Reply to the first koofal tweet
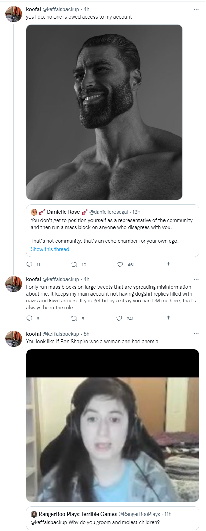Viewport: 206px width, 531px height. coord(29,265)
